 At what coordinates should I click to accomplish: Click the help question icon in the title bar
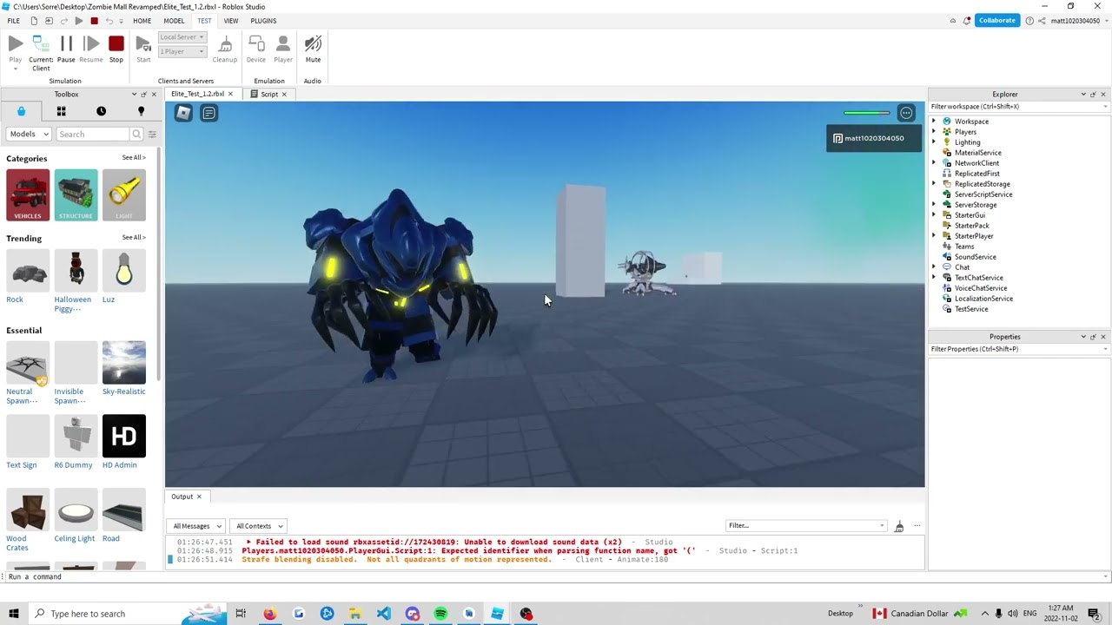[1029, 21]
